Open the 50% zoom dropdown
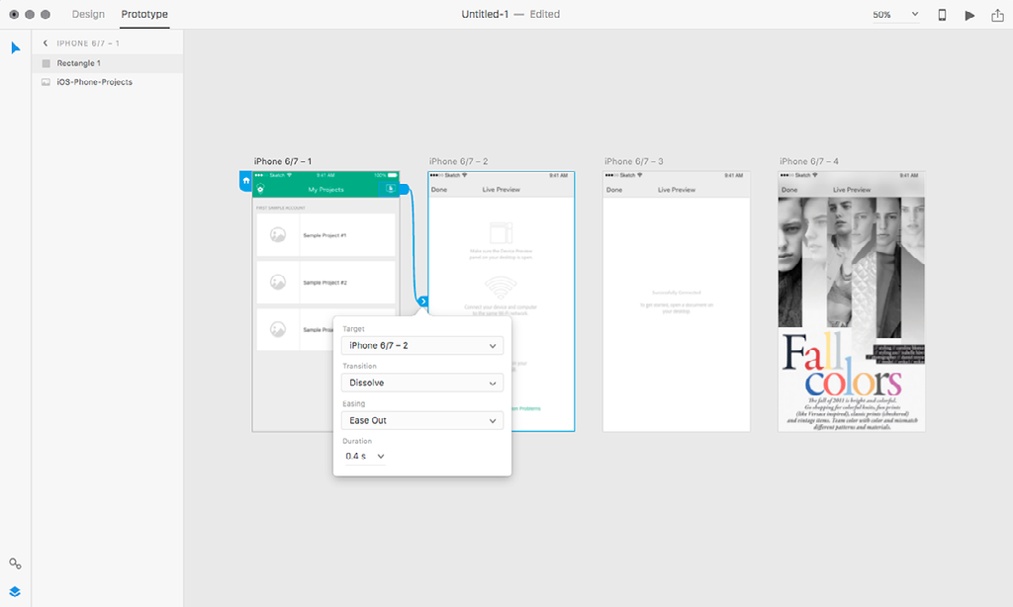 point(895,14)
